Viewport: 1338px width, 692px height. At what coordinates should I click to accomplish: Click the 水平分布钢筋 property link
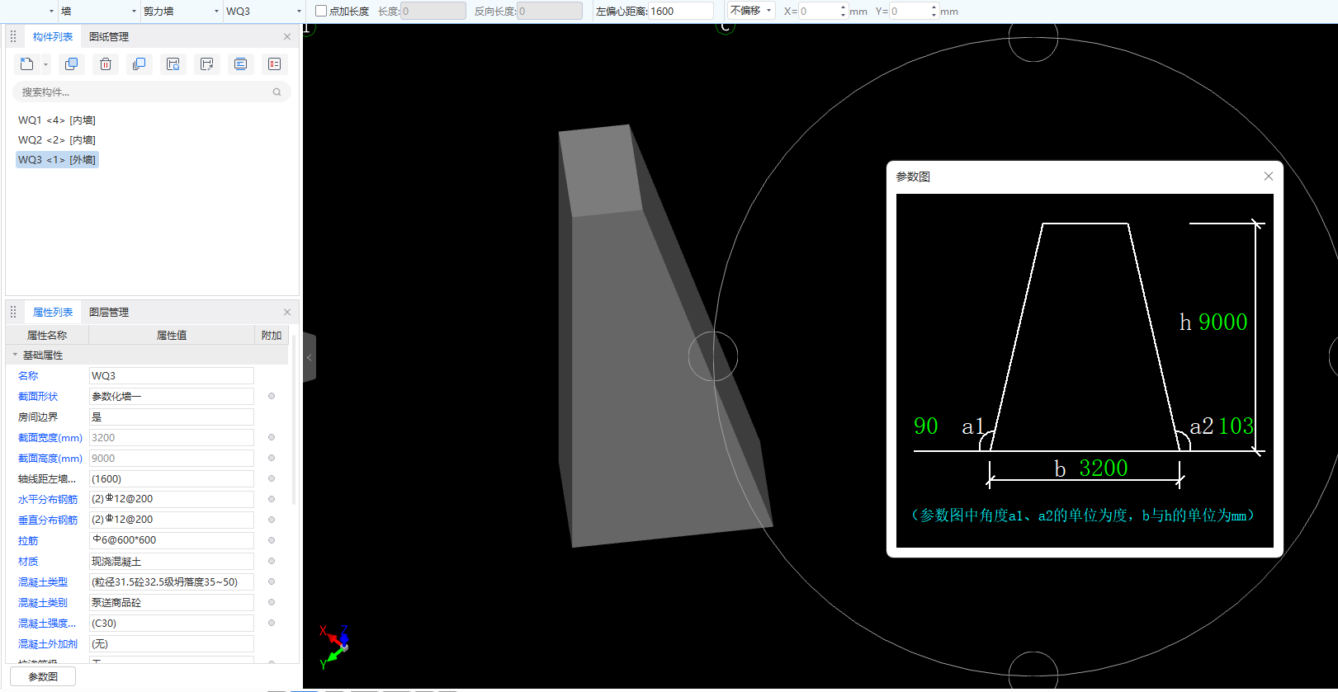(48, 500)
